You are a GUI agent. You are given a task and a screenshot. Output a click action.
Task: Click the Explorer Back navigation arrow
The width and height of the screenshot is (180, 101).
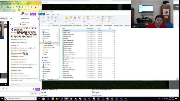click(41, 26)
